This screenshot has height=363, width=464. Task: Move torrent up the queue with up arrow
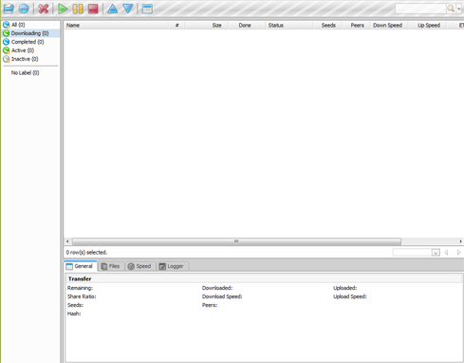112,9
